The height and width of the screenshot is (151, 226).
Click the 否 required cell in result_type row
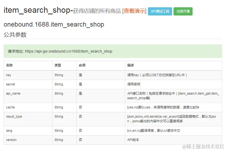click(101, 119)
